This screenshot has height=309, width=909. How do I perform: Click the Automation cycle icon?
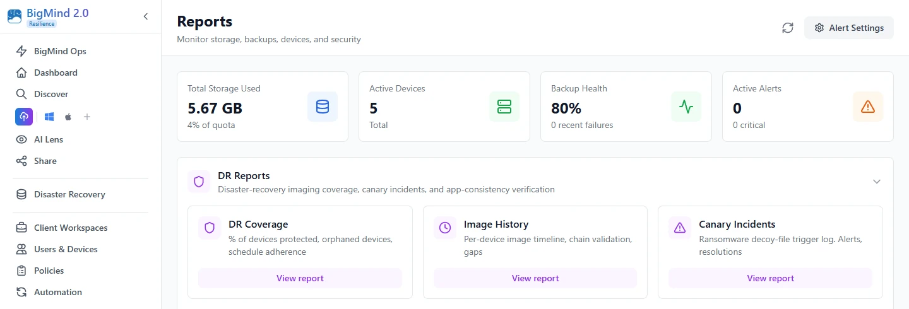pos(21,292)
